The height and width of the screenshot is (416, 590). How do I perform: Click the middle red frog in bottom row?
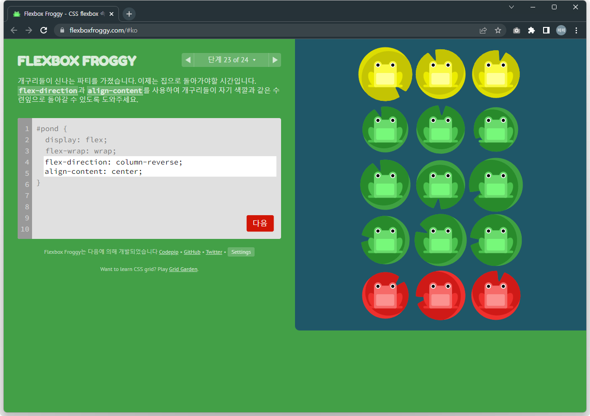point(440,296)
